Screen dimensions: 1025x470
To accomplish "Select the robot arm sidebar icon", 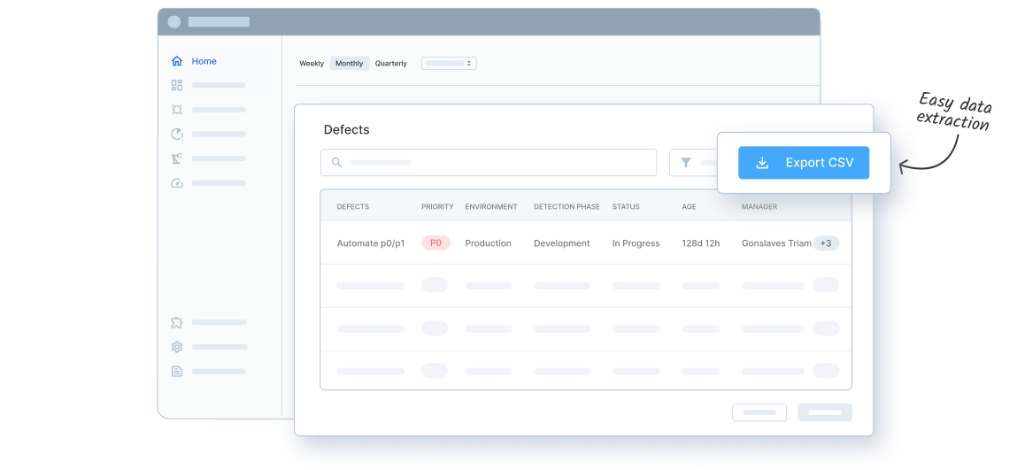I will [176, 158].
